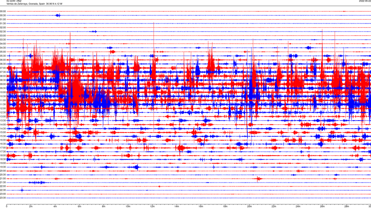Select the 20:00 trace time label

point(3,171)
